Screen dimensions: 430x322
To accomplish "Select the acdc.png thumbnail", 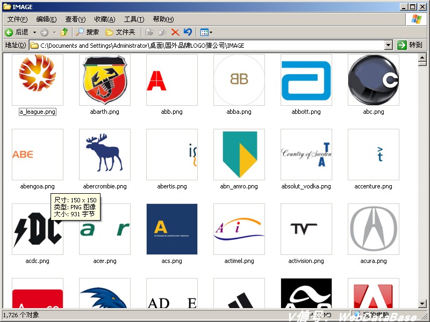I will pos(38,229).
